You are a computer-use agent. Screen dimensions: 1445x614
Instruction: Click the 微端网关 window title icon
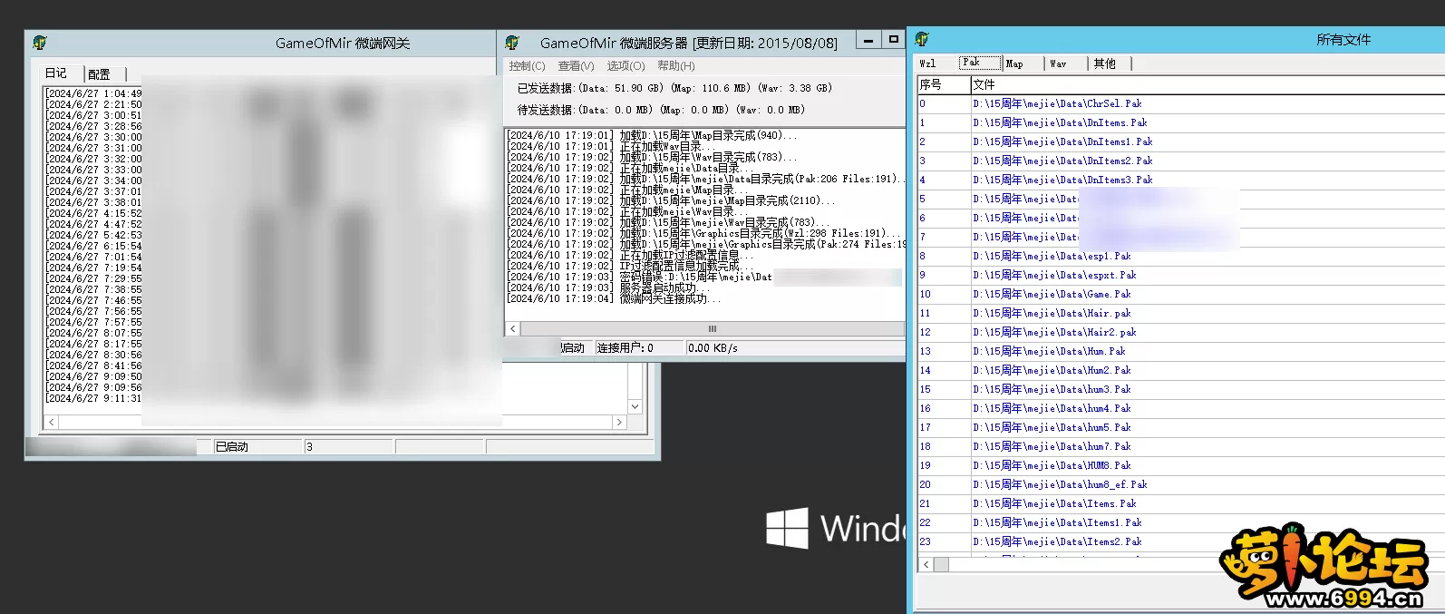pyautogui.click(x=40, y=43)
